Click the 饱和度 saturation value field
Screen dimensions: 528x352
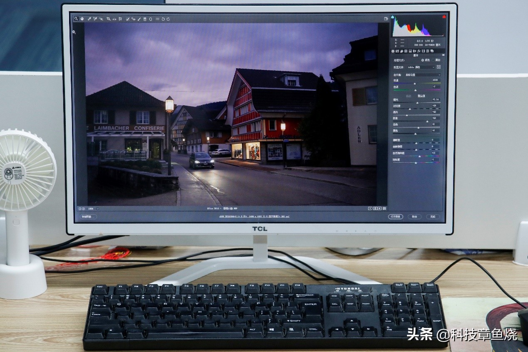(436, 159)
